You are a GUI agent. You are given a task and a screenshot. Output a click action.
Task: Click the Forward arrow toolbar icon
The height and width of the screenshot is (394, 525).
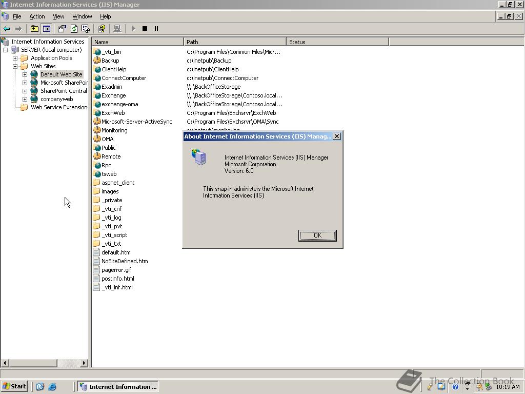(18, 29)
